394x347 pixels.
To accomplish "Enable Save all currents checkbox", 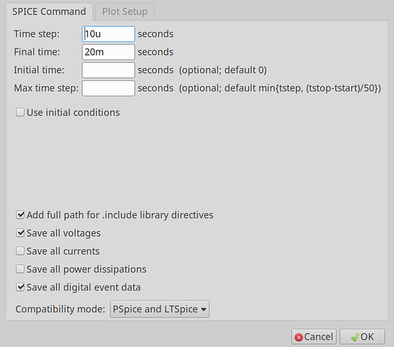I will pyautogui.click(x=20, y=251).
